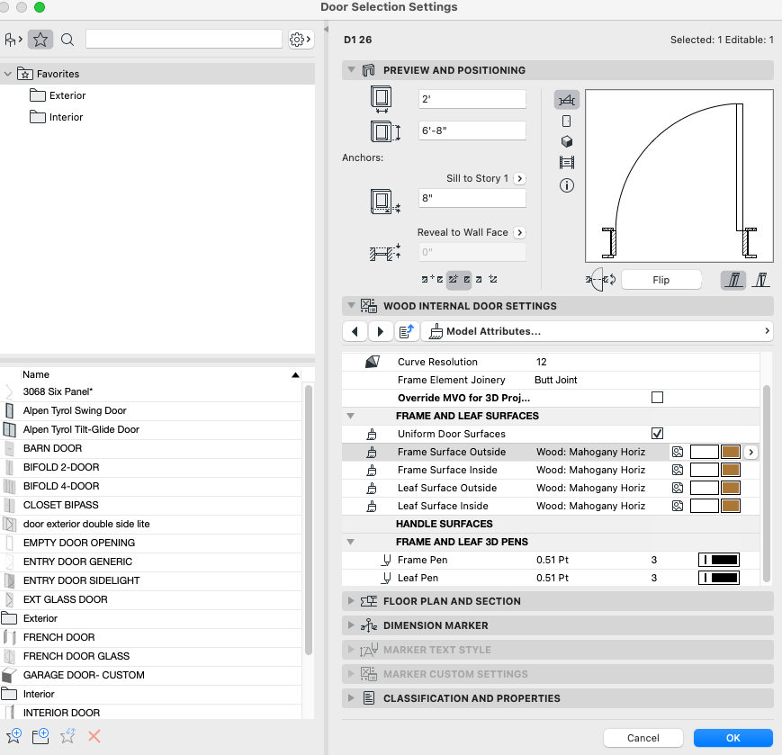782x755 pixels.
Task: Expand Classification and Properties panel
Action: click(x=471, y=698)
